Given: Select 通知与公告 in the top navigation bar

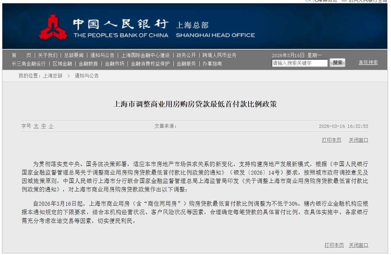Looking at the screenshot, I should [x=102, y=55].
